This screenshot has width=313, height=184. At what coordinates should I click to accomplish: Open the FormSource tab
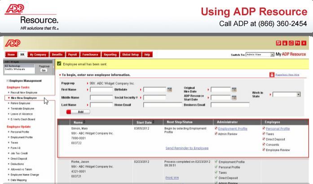(90, 54)
